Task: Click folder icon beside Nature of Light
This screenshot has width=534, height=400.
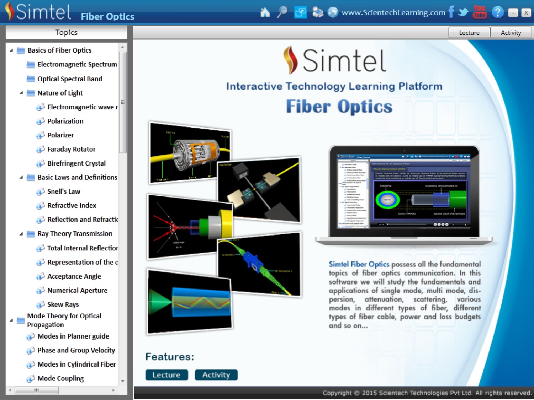Action: coord(31,93)
